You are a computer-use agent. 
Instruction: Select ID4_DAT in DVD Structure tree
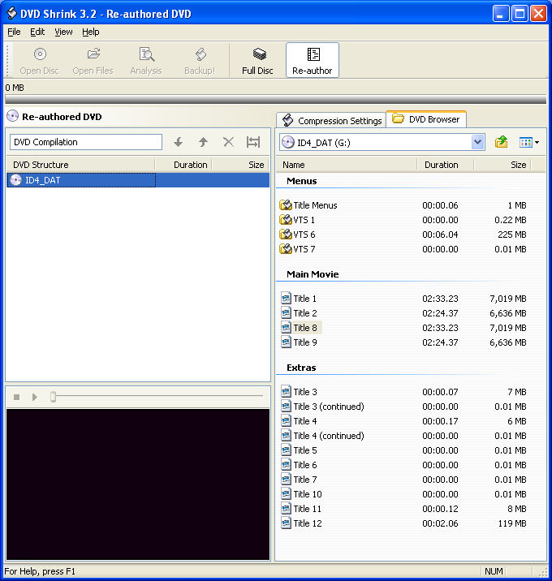click(138, 180)
